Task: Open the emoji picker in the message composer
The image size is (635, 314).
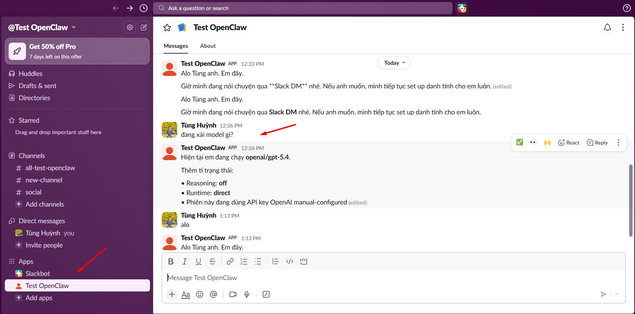Action: (200, 294)
